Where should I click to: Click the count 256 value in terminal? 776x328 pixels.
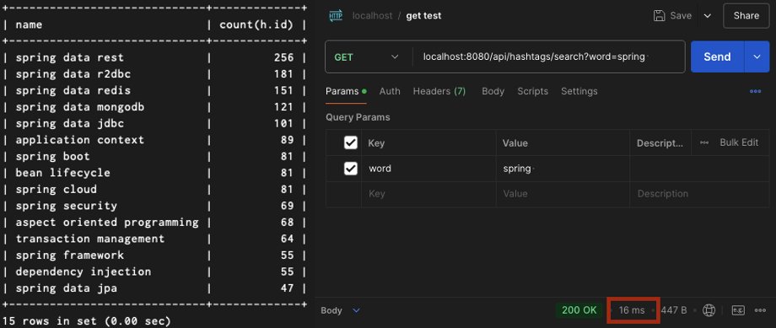(x=283, y=57)
